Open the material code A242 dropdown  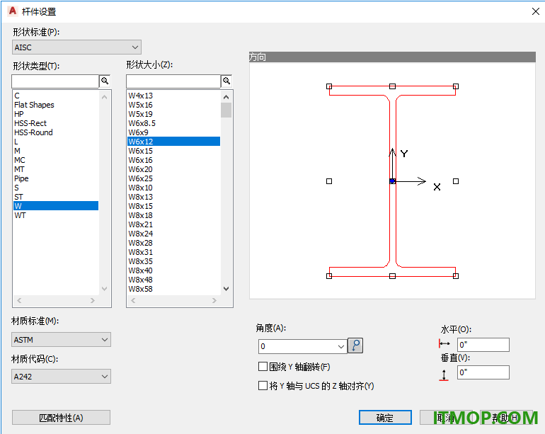61,377
